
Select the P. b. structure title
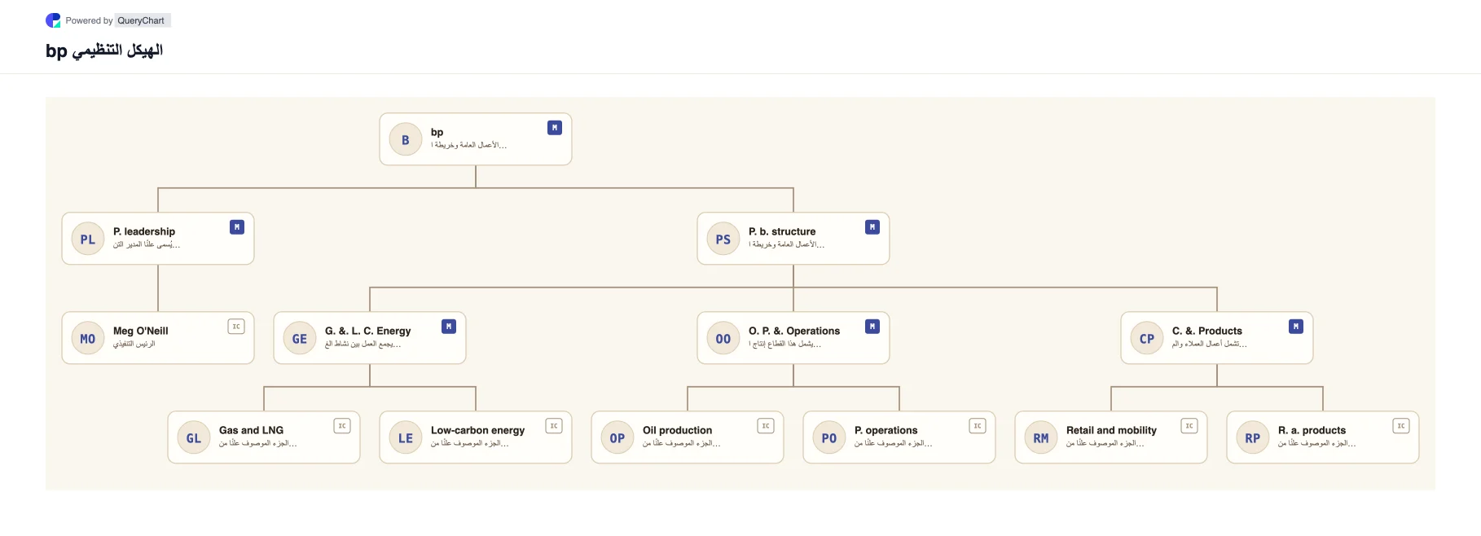(x=782, y=231)
